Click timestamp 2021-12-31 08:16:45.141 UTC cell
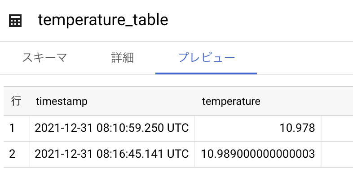The width and height of the screenshot is (353, 190). tap(111, 154)
